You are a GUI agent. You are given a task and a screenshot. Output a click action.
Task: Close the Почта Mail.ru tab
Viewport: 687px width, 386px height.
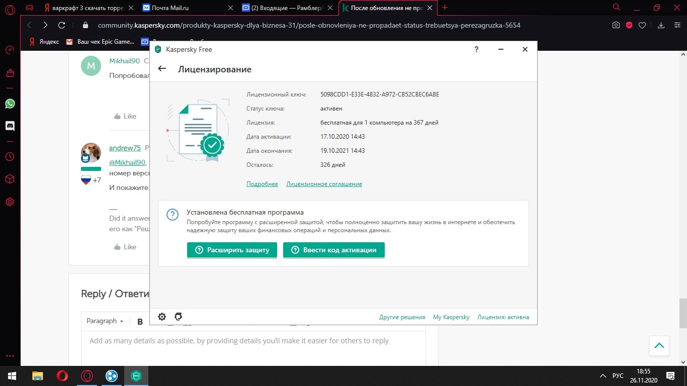[x=230, y=8]
